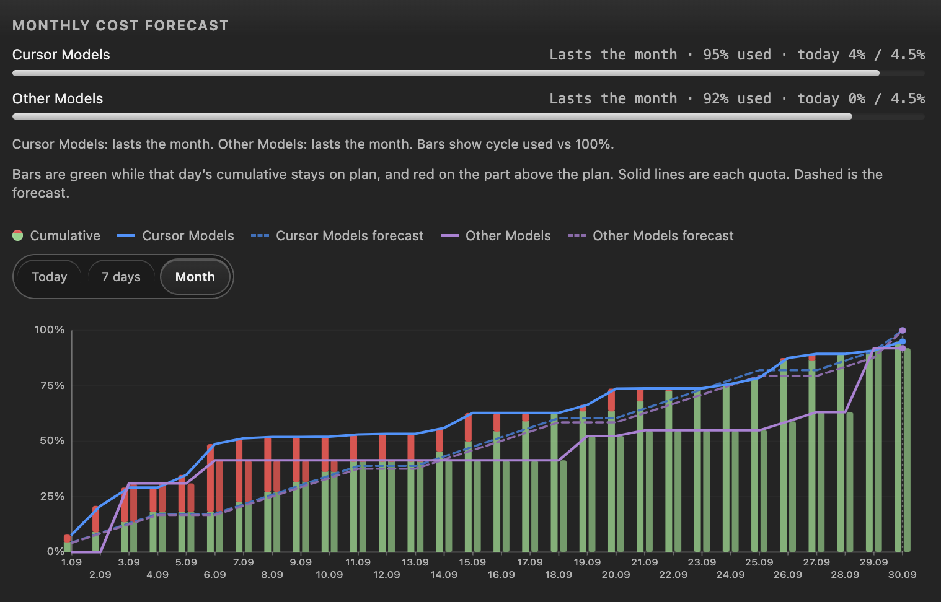This screenshot has width=941, height=602.
Task: Click the Cursor Models usage progress bar
Action: [x=469, y=73]
